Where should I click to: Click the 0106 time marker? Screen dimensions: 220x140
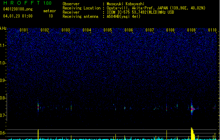coord(129,30)
